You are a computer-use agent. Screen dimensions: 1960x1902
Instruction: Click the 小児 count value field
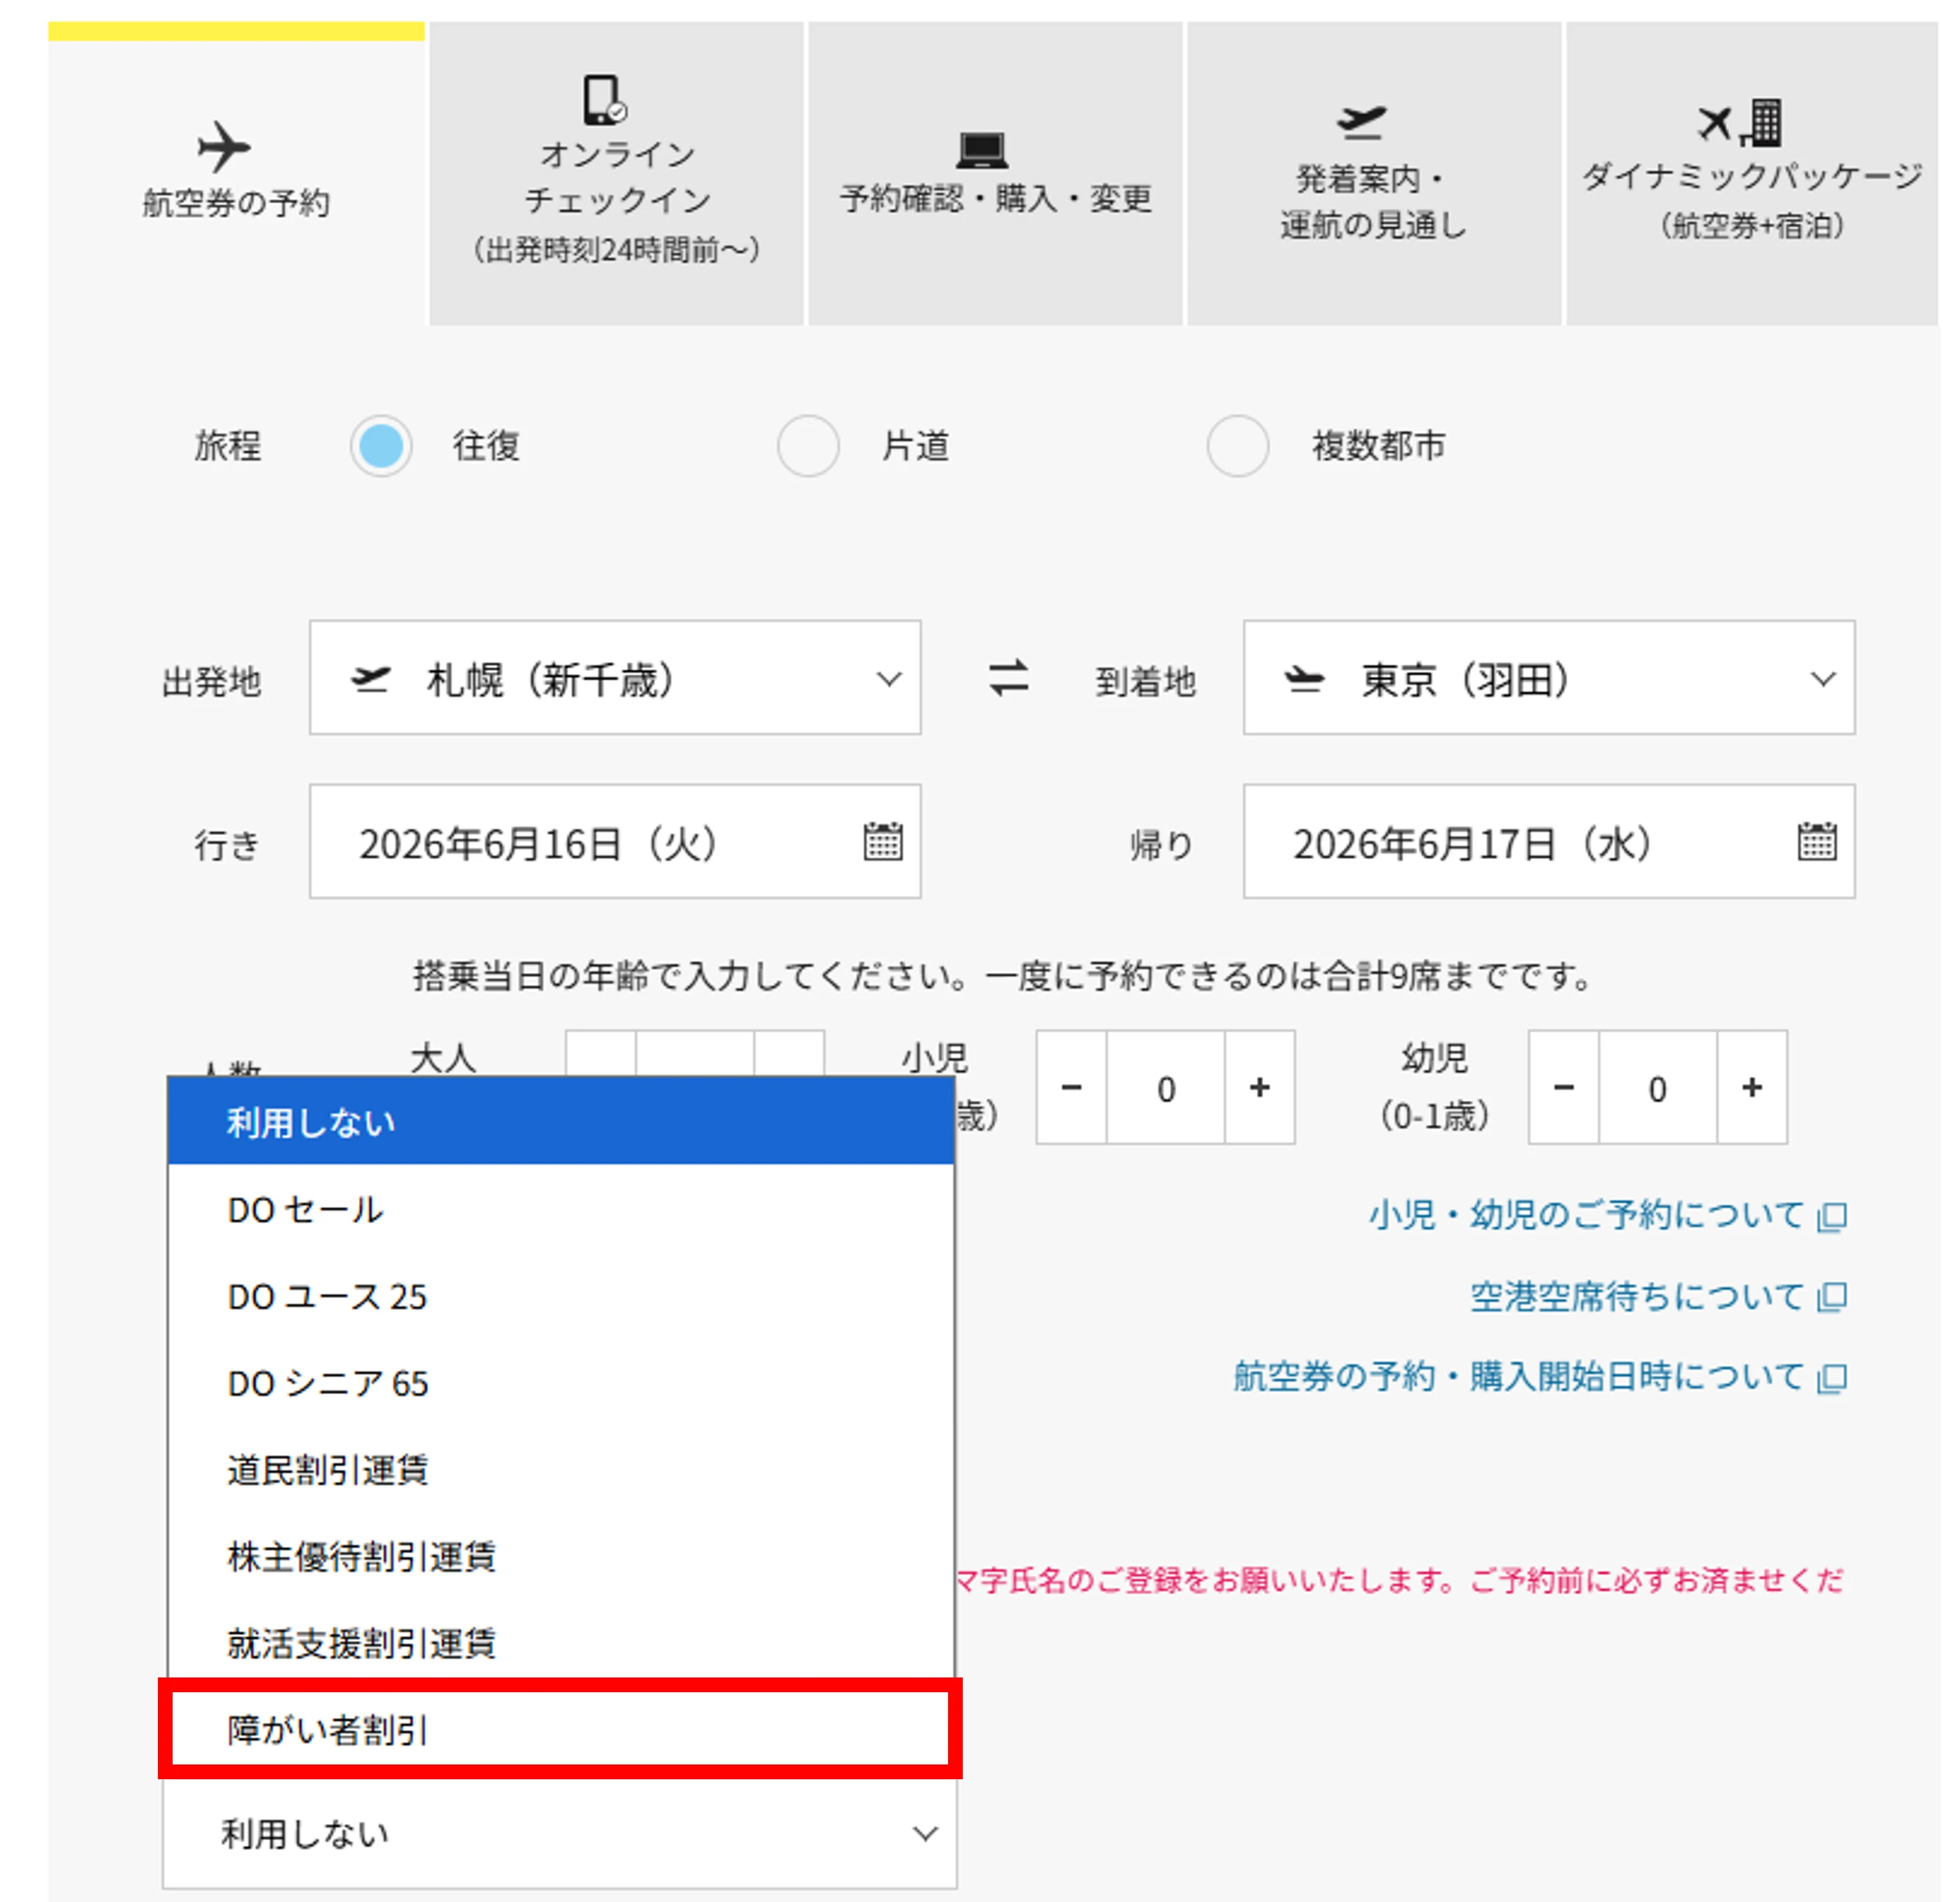tap(1166, 1087)
